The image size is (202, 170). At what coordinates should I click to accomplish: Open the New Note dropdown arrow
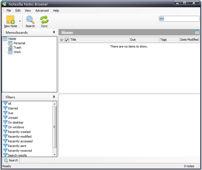tap(20, 21)
